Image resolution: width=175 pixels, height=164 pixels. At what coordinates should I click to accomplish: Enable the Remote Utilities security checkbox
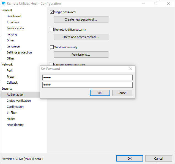click(52, 30)
